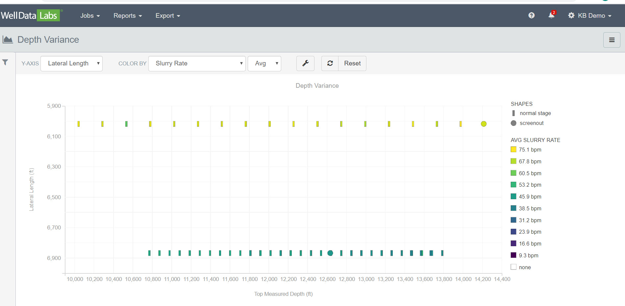625x306 pixels.
Task: Click the yellow screenout circle marker
Action: pyautogui.click(x=484, y=124)
